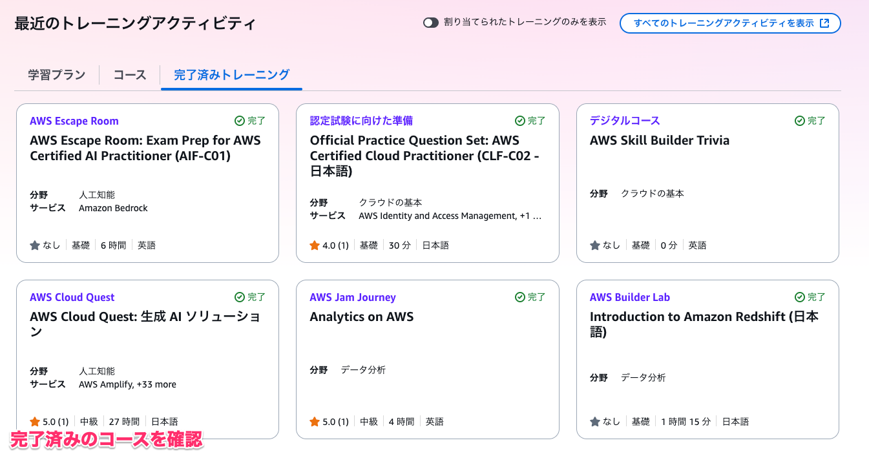Click orange star on Practice Question Set card
This screenshot has height=456, width=869.
[x=315, y=245]
